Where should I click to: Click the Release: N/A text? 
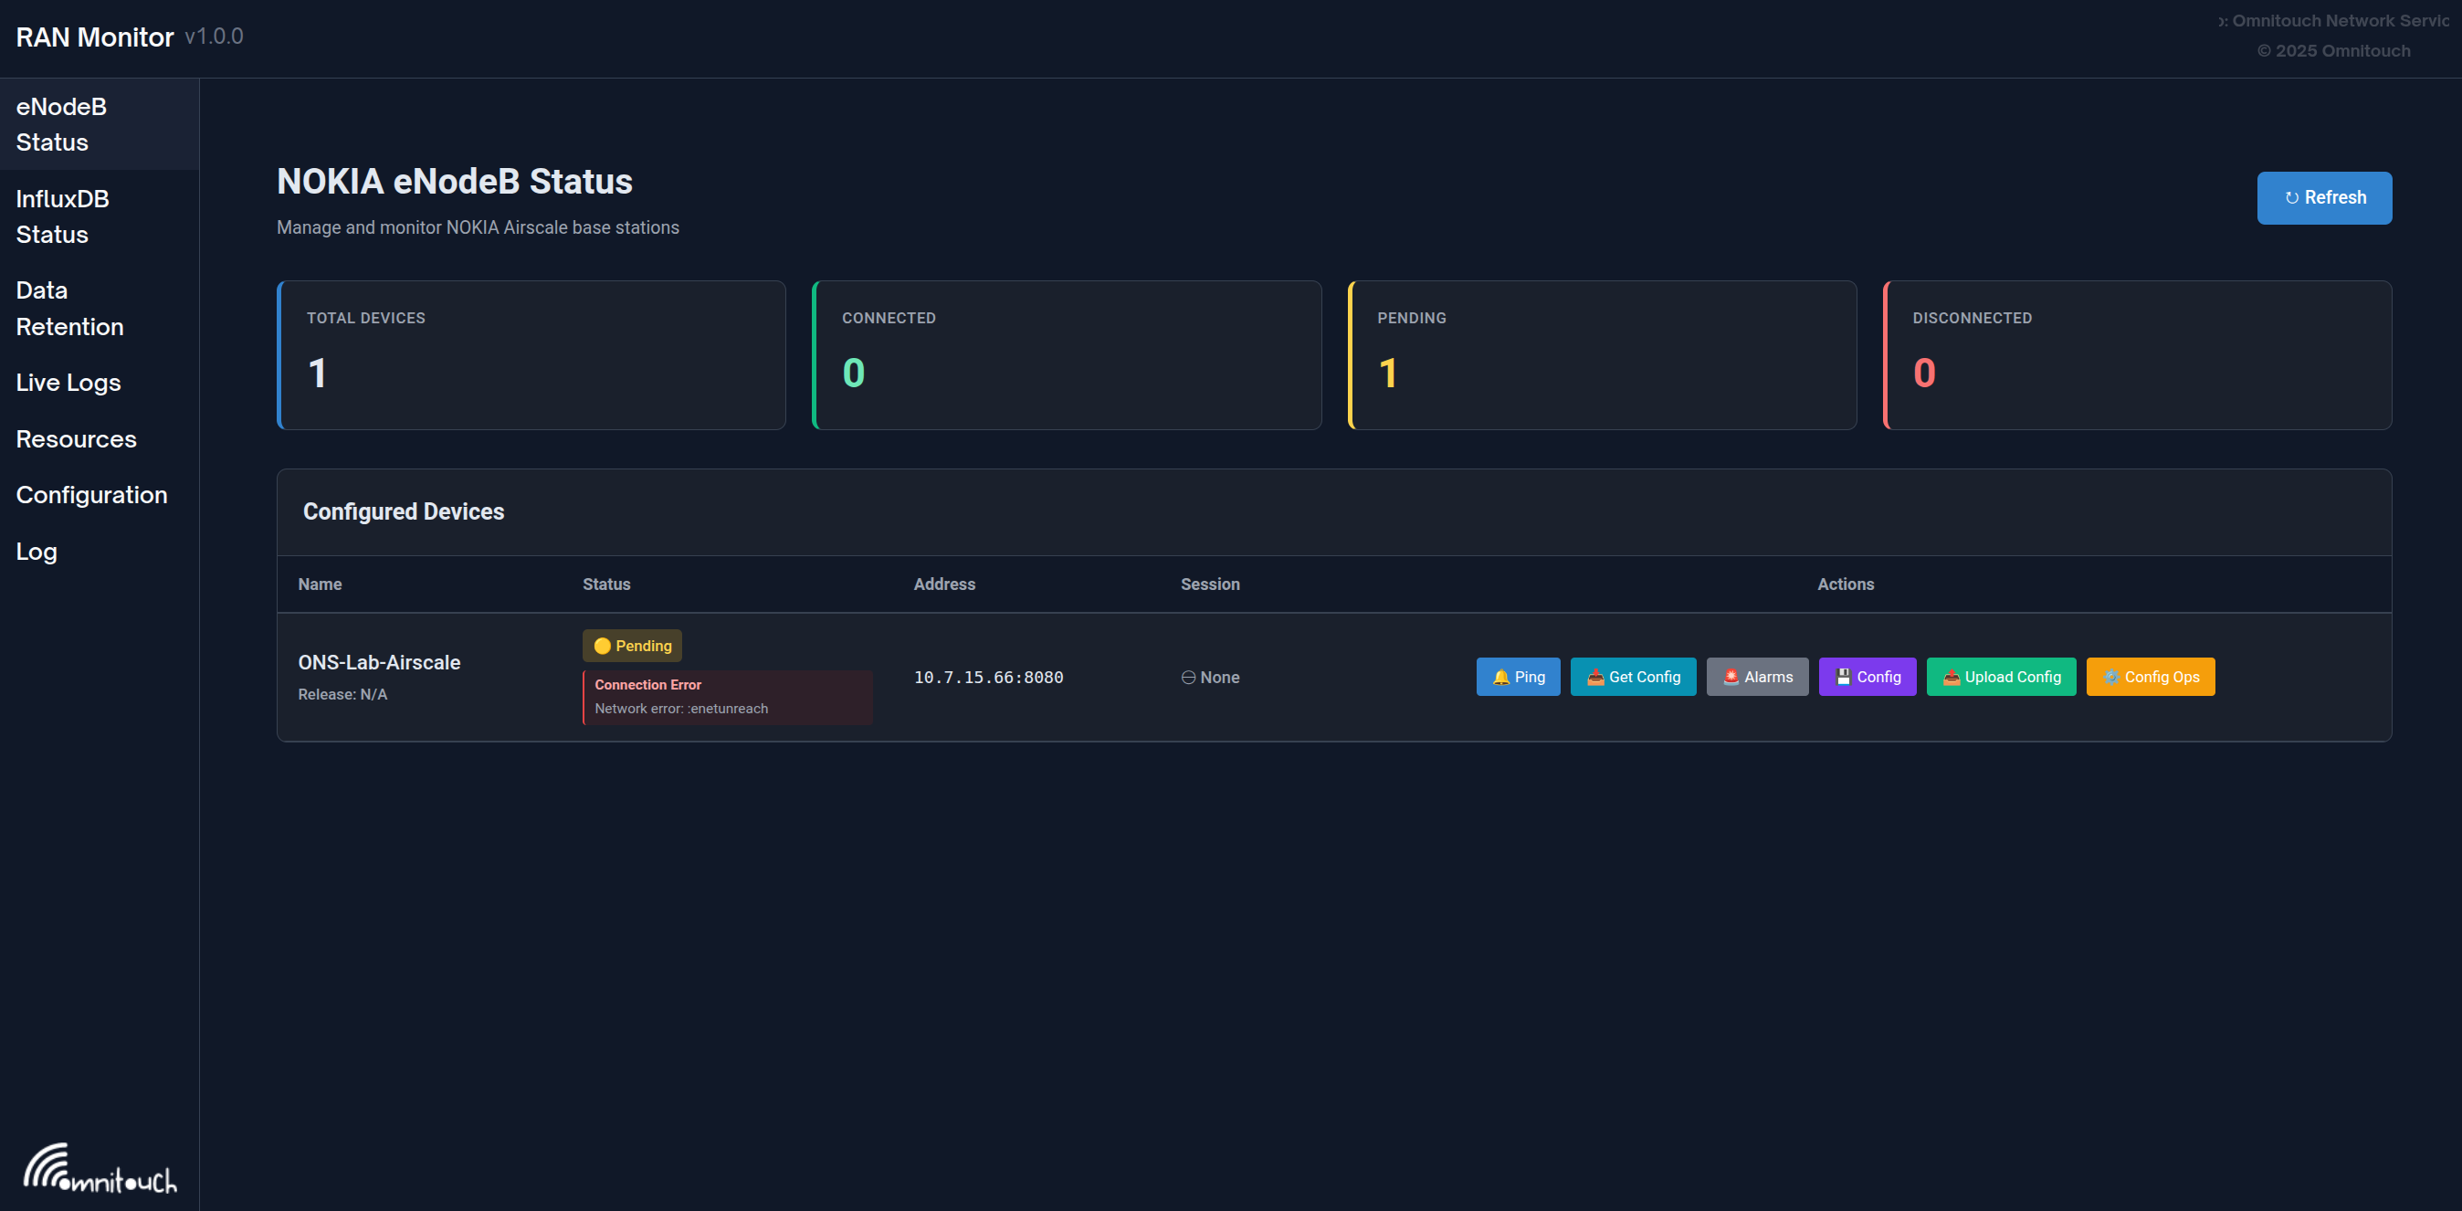[342, 694]
